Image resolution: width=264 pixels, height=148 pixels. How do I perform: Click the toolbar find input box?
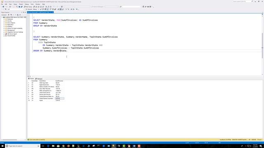coord(132,7)
